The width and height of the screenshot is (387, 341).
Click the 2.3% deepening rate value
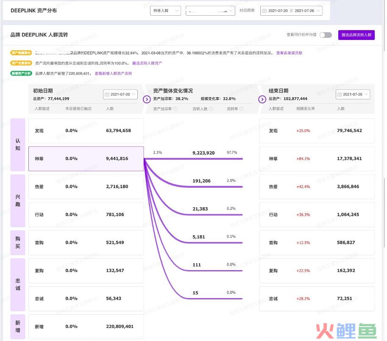(157, 152)
